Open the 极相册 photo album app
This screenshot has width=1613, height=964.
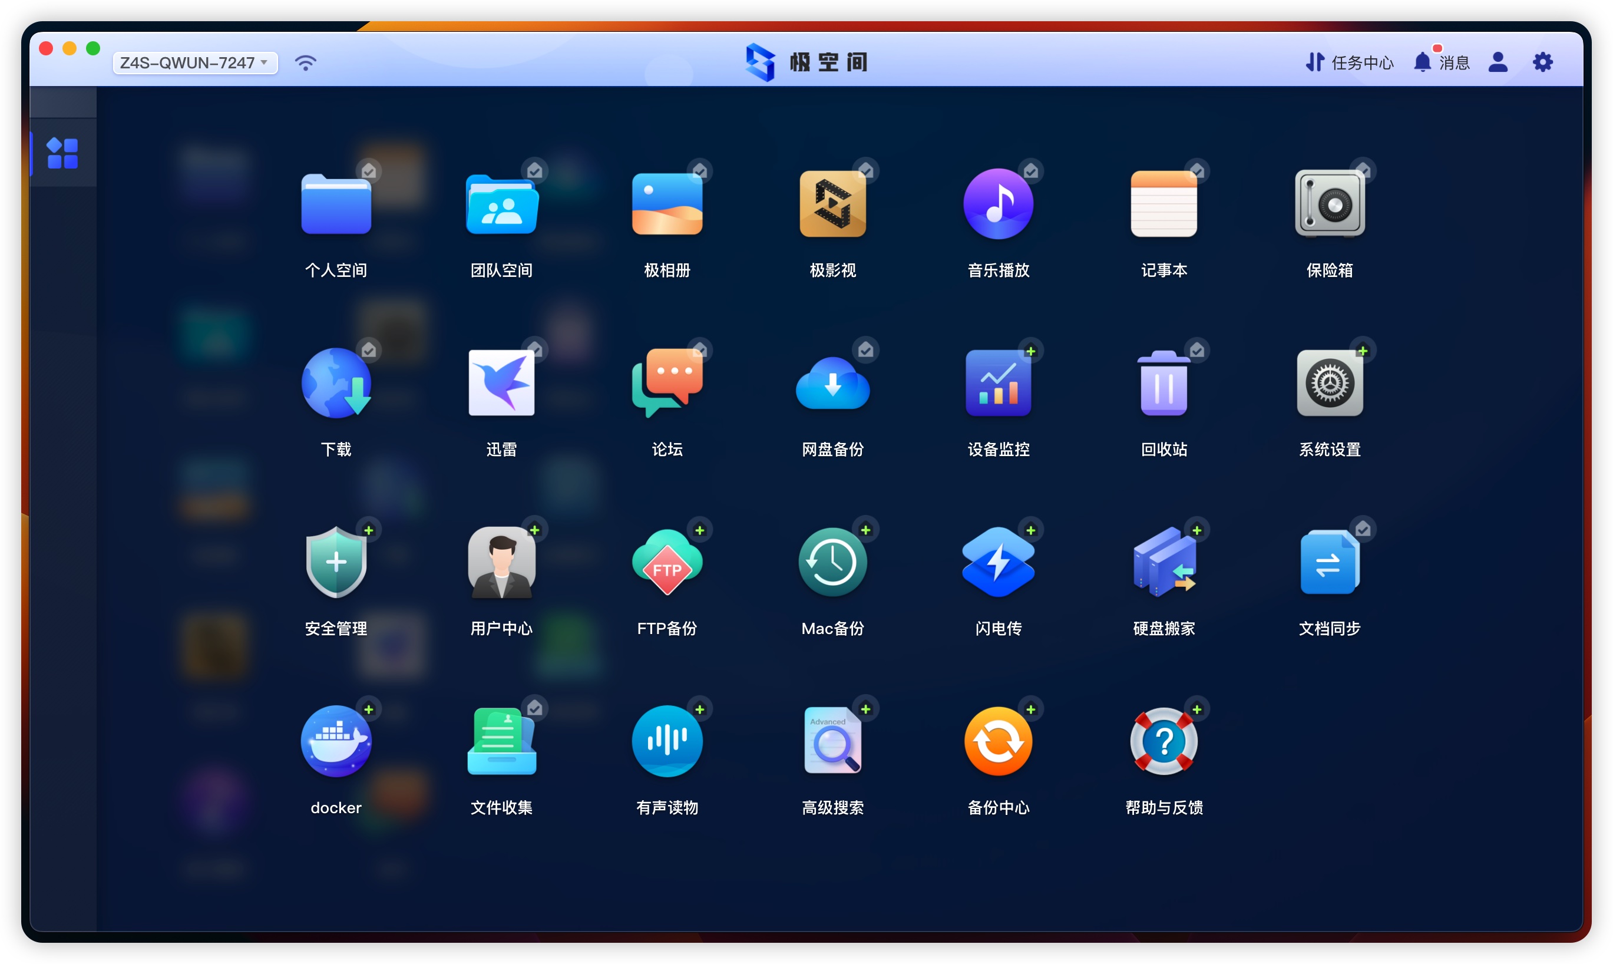coord(667,204)
